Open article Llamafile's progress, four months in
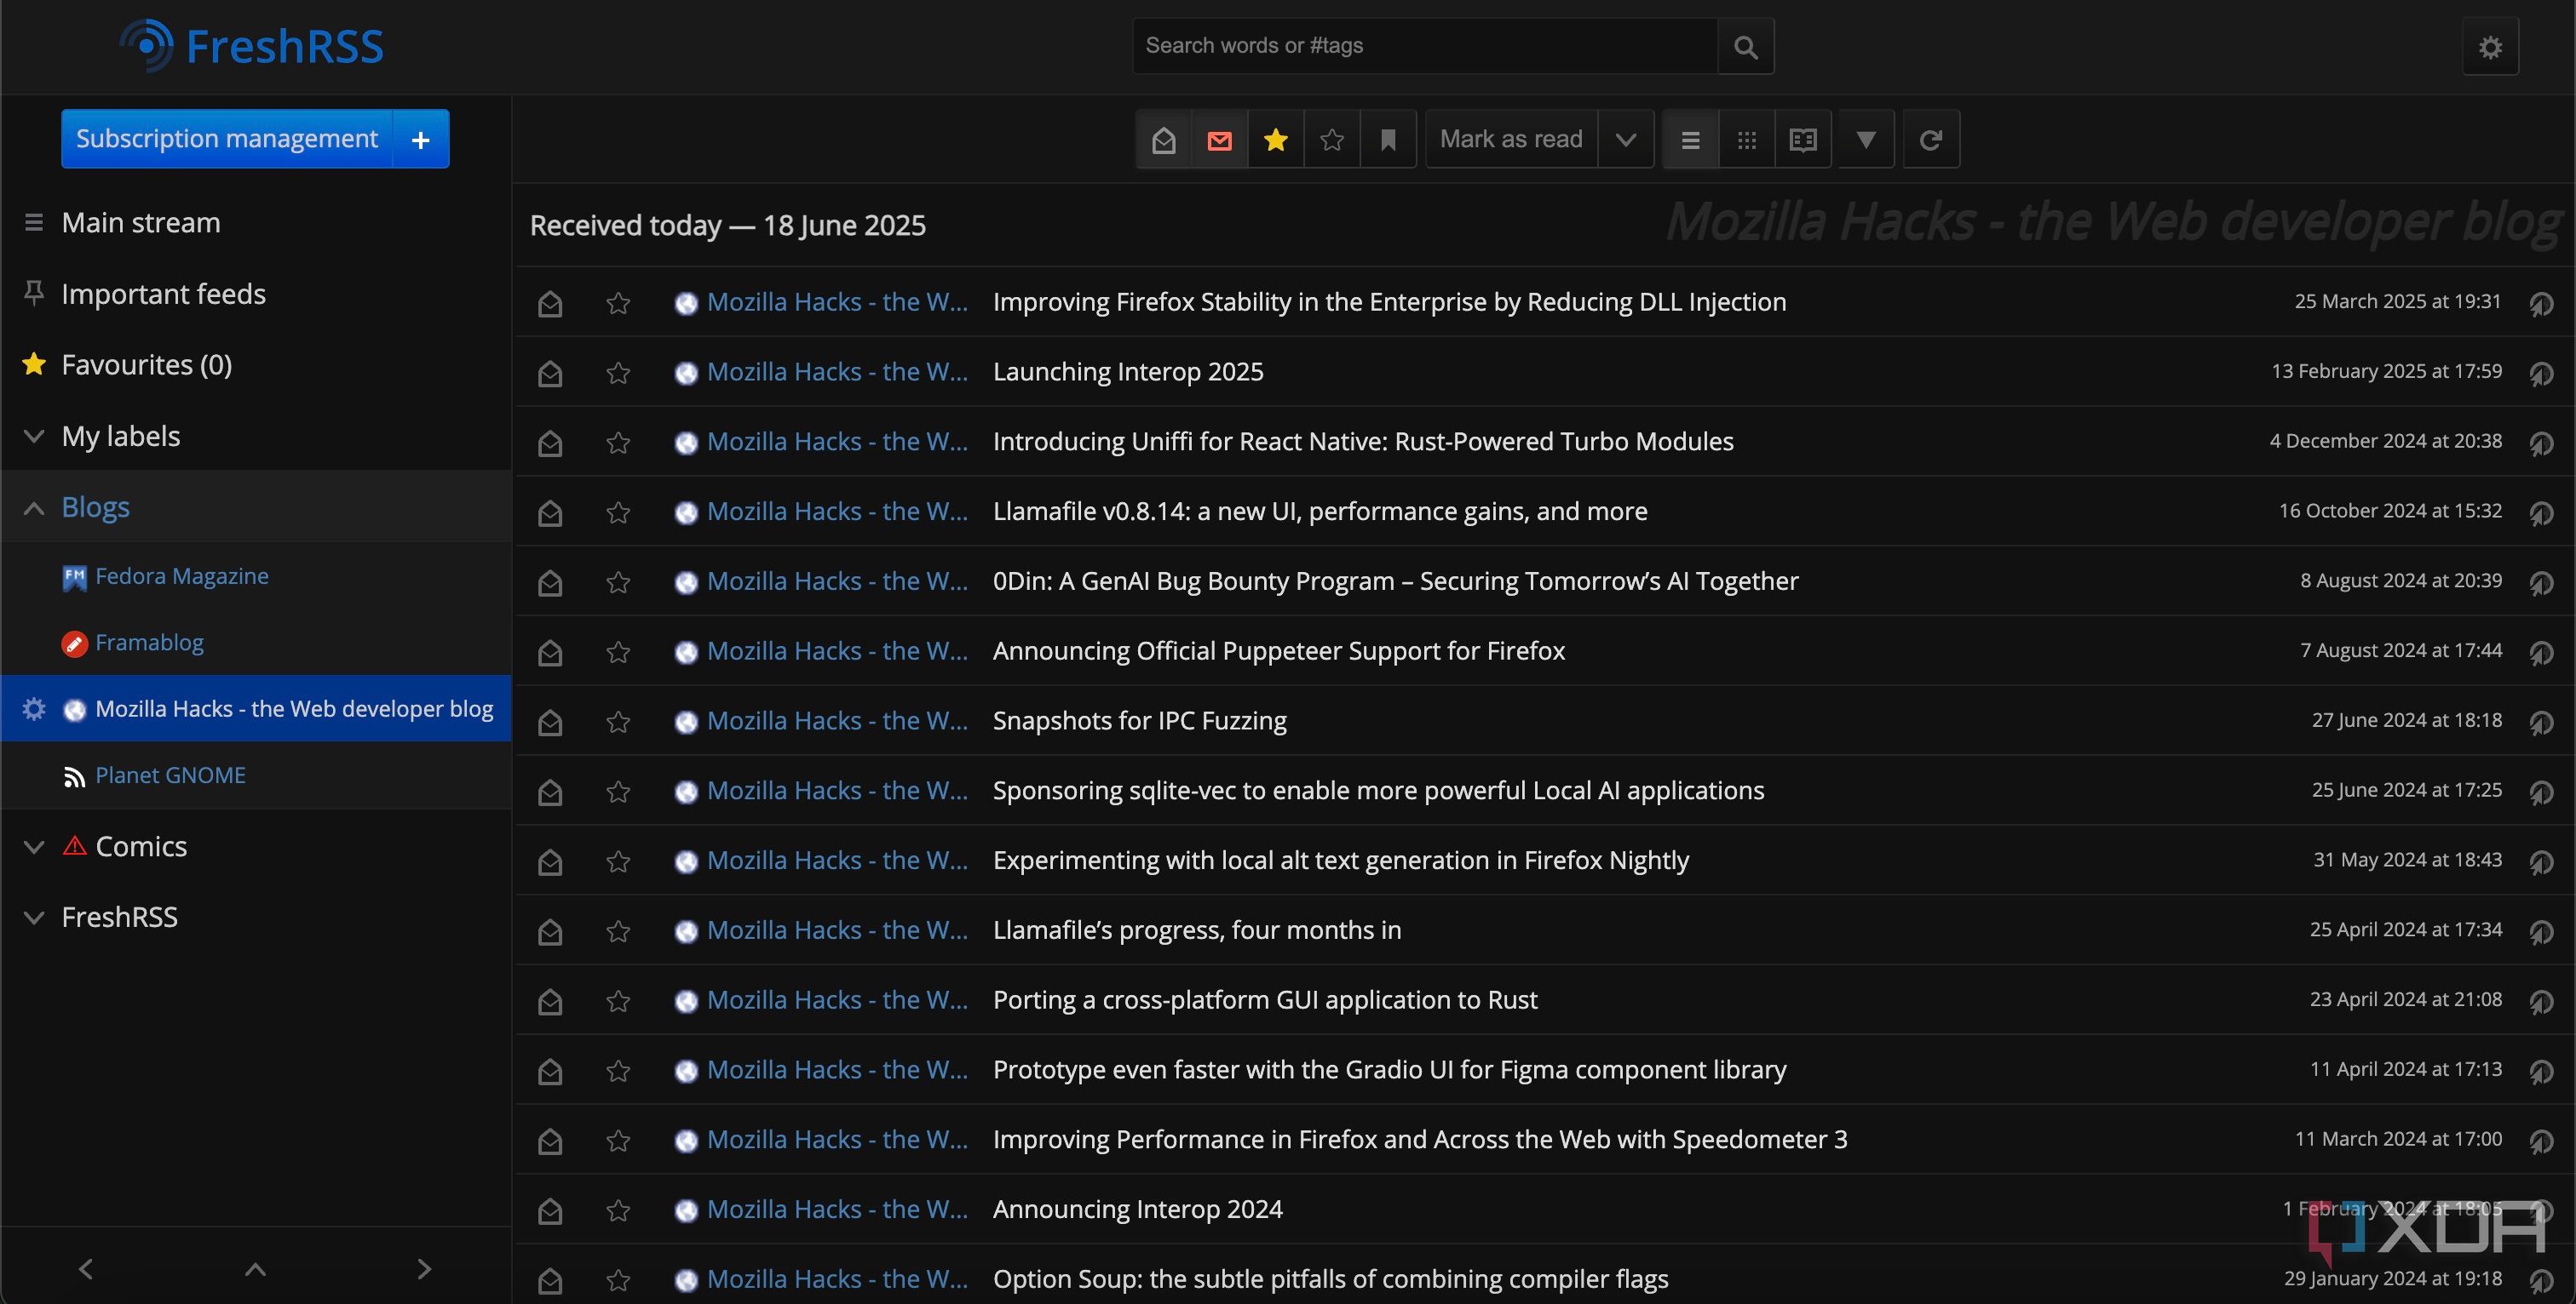Viewport: 2576px width, 1304px height. click(1197, 930)
